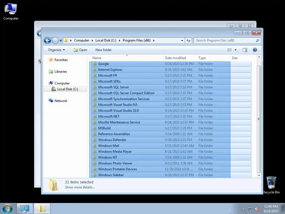Click the Open toolbar button

pyautogui.click(x=80, y=50)
